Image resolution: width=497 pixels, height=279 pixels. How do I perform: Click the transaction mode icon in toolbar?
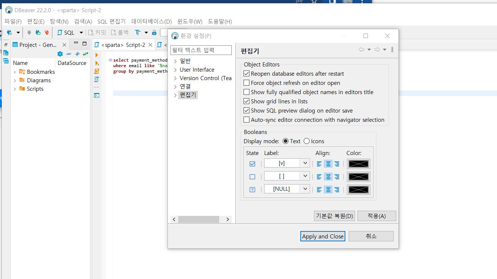click(138, 32)
